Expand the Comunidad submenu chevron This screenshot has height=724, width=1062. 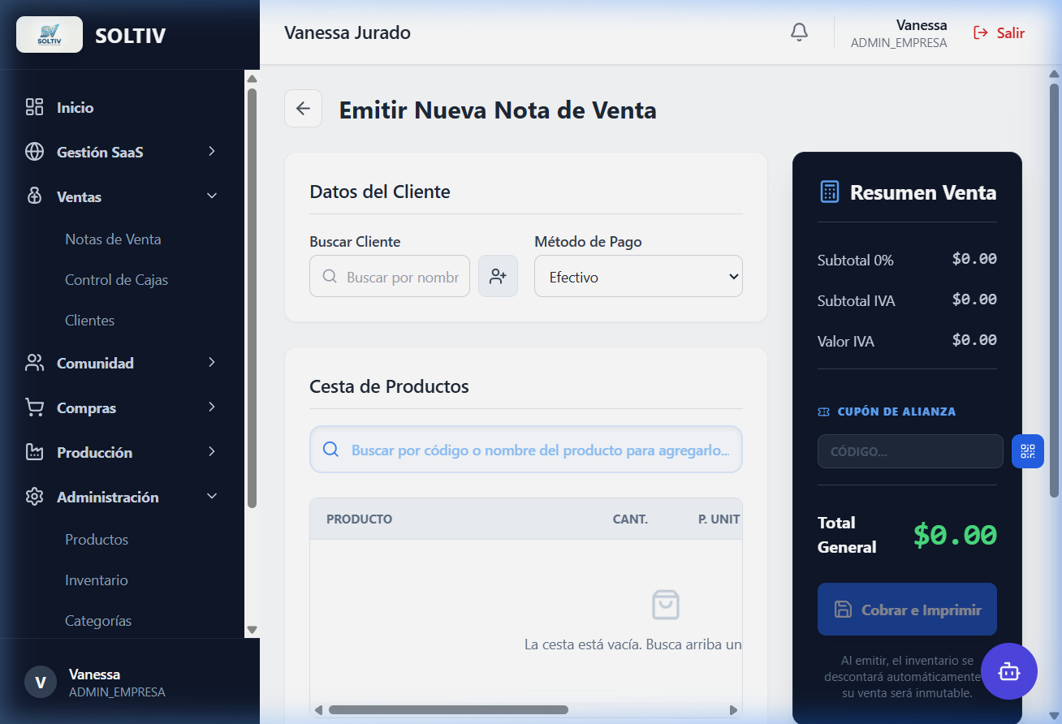[212, 362]
